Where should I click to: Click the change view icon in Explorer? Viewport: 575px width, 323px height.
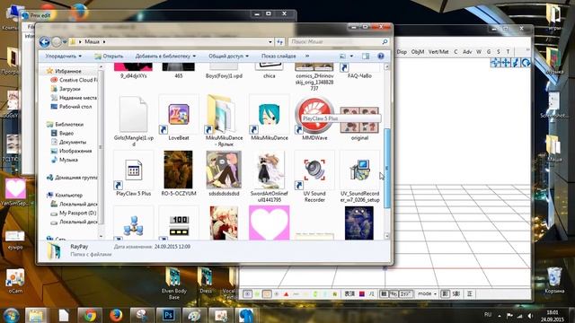click(342, 56)
